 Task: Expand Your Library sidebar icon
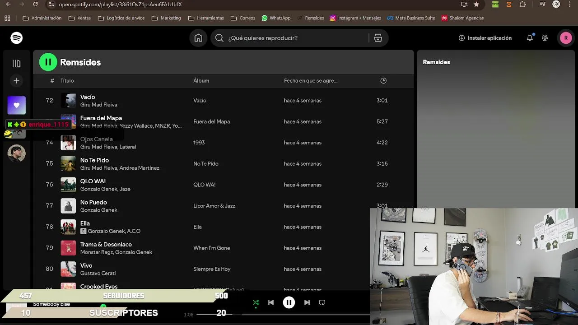pyautogui.click(x=17, y=64)
